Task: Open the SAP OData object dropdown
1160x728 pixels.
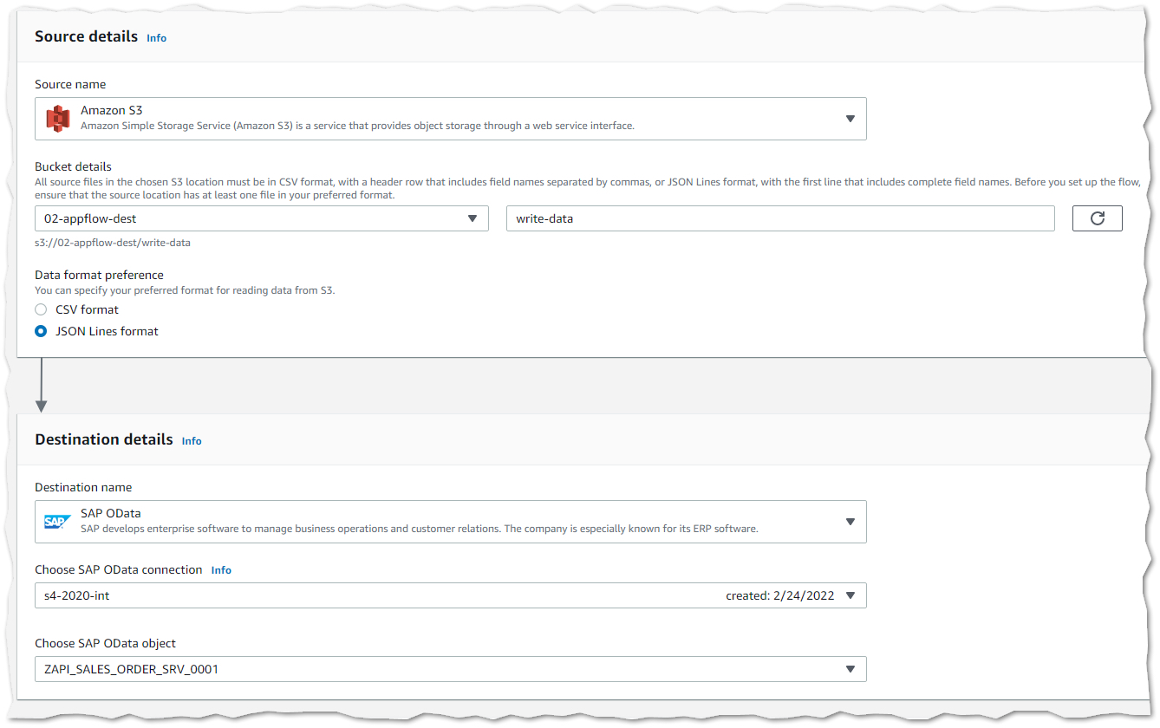Action: coord(451,669)
